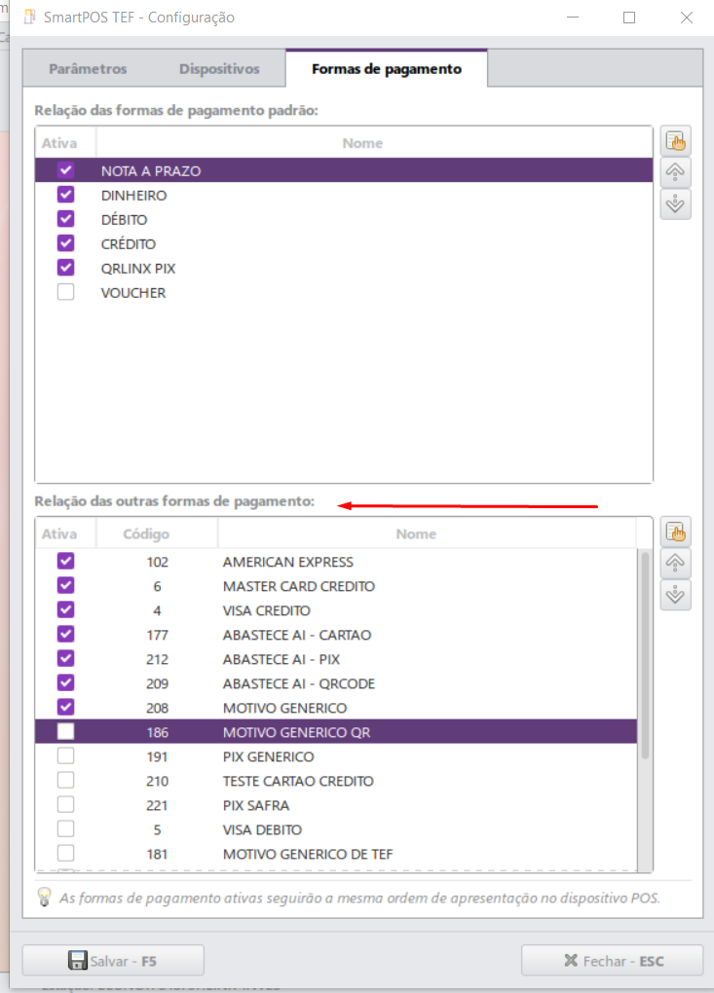Select MOTIVO GENERICO DE TEF row name
The image size is (714, 993).
(308, 855)
